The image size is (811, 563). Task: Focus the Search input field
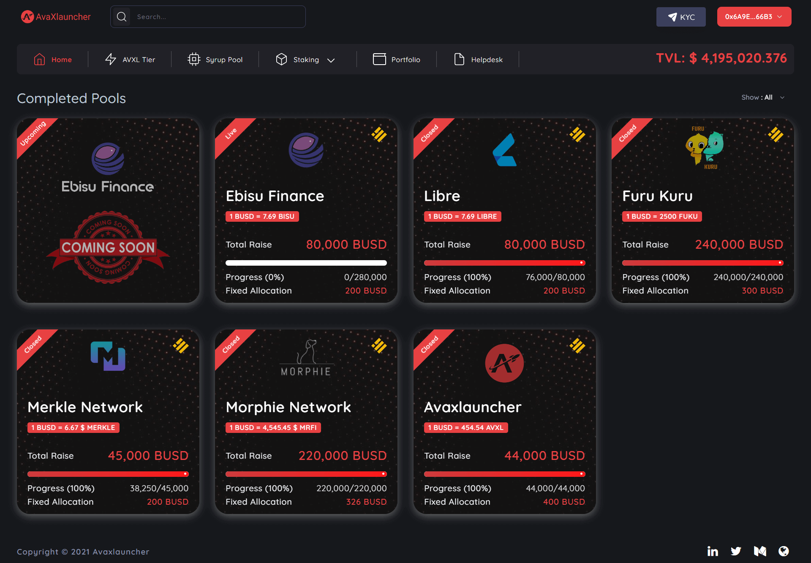(218, 17)
